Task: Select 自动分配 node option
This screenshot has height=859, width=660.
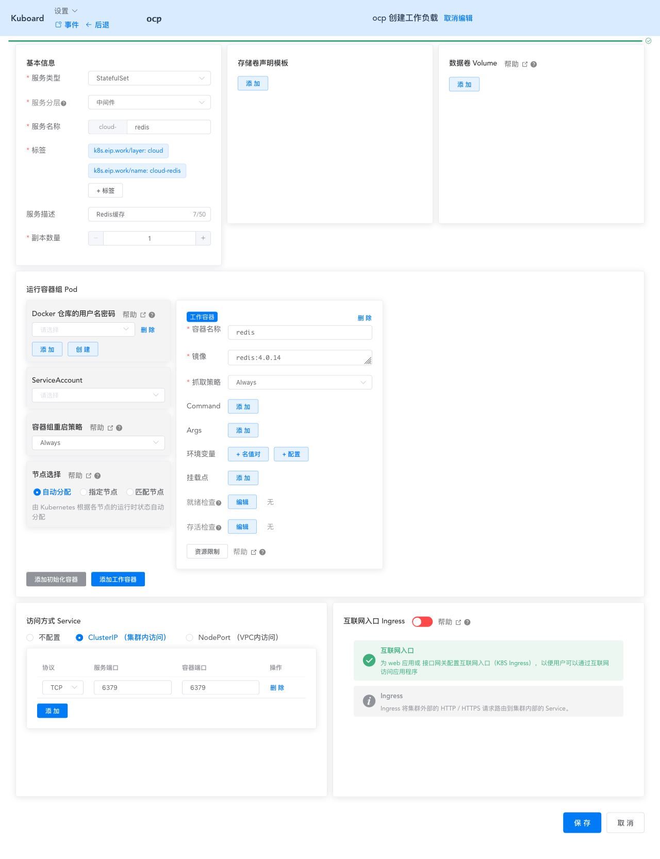Action: 53,492
